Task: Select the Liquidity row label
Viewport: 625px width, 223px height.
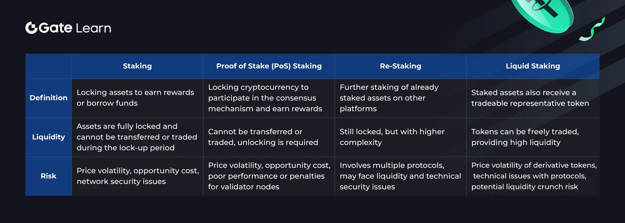Action: [x=48, y=137]
